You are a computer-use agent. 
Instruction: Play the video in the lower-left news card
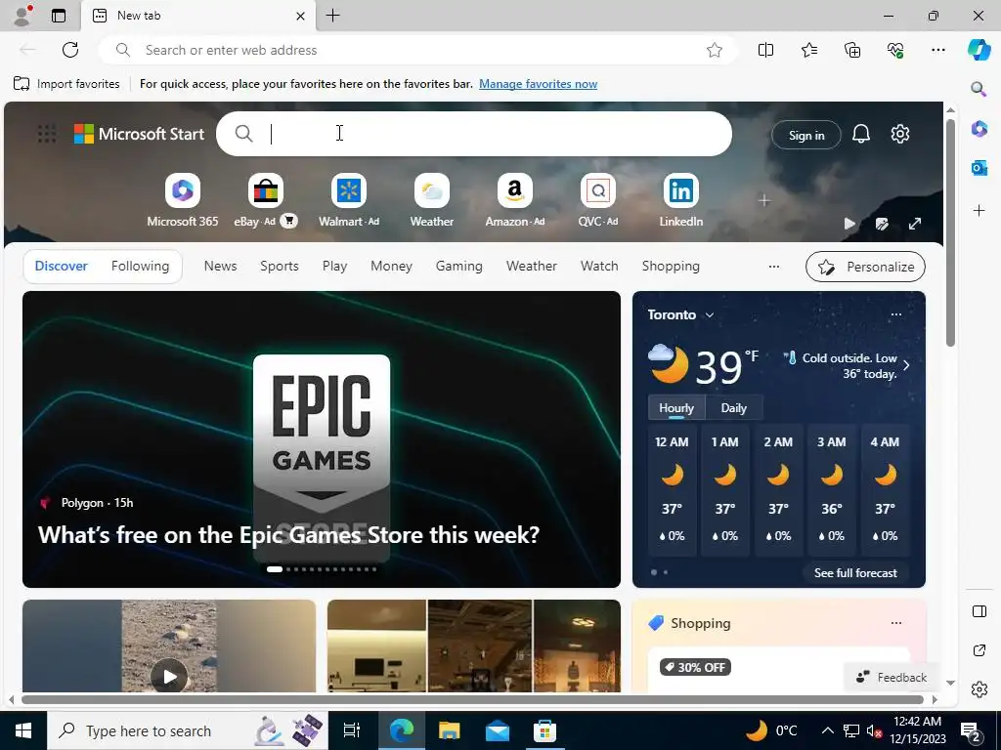(169, 676)
